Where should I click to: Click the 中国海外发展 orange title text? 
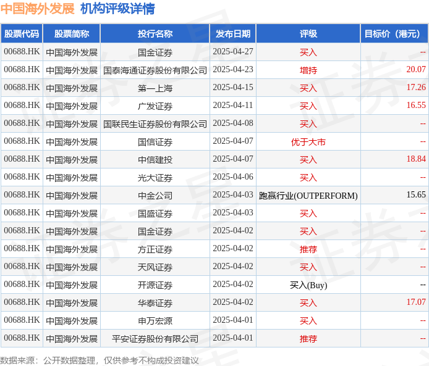point(38,9)
